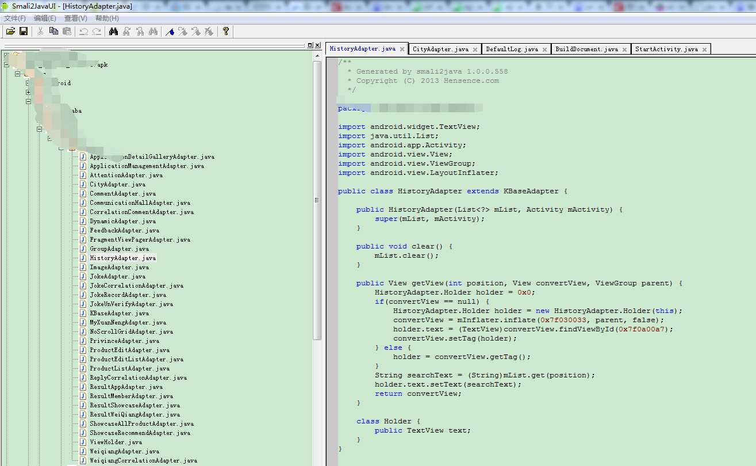The image size is (756, 466).
Task: Select ImageAdapter.java in the file tree
Action: coord(119,267)
